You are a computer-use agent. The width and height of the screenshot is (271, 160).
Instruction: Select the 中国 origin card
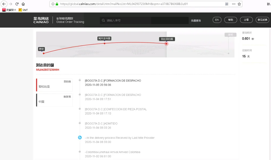click(54, 100)
